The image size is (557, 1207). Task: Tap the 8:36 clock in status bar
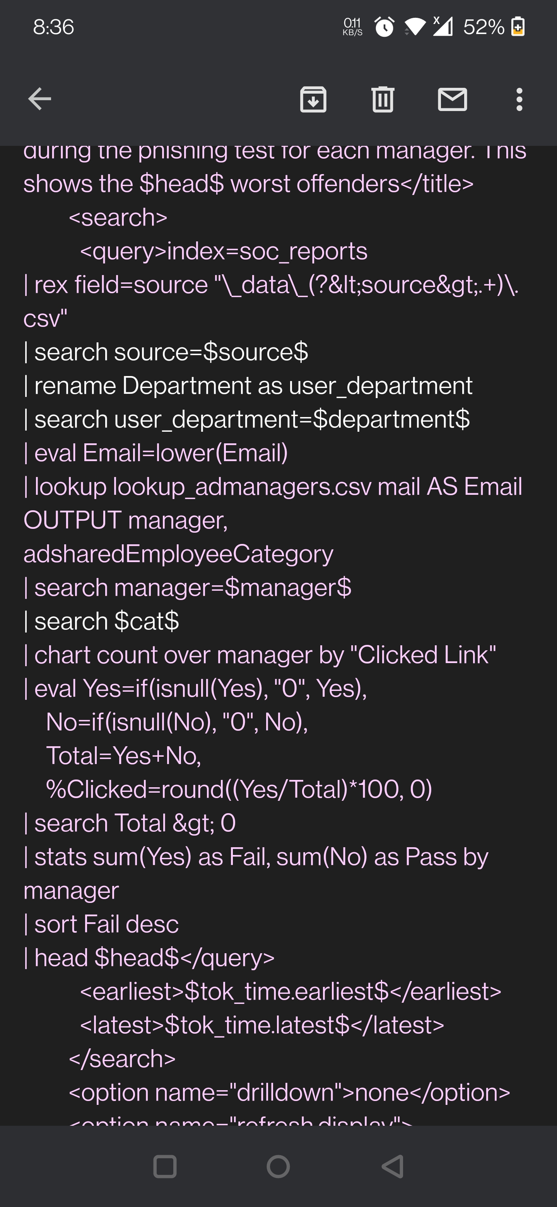(53, 27)
